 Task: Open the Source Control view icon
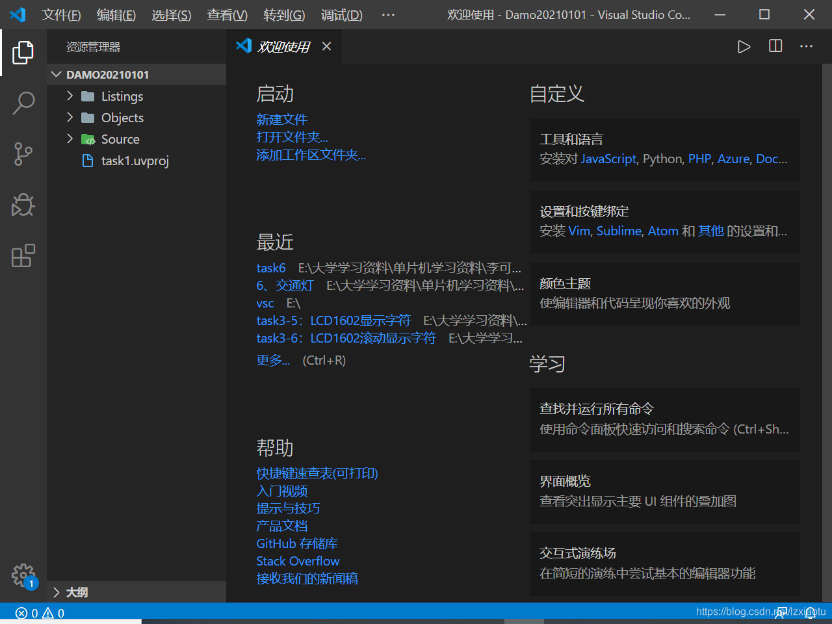click(23, 154)
